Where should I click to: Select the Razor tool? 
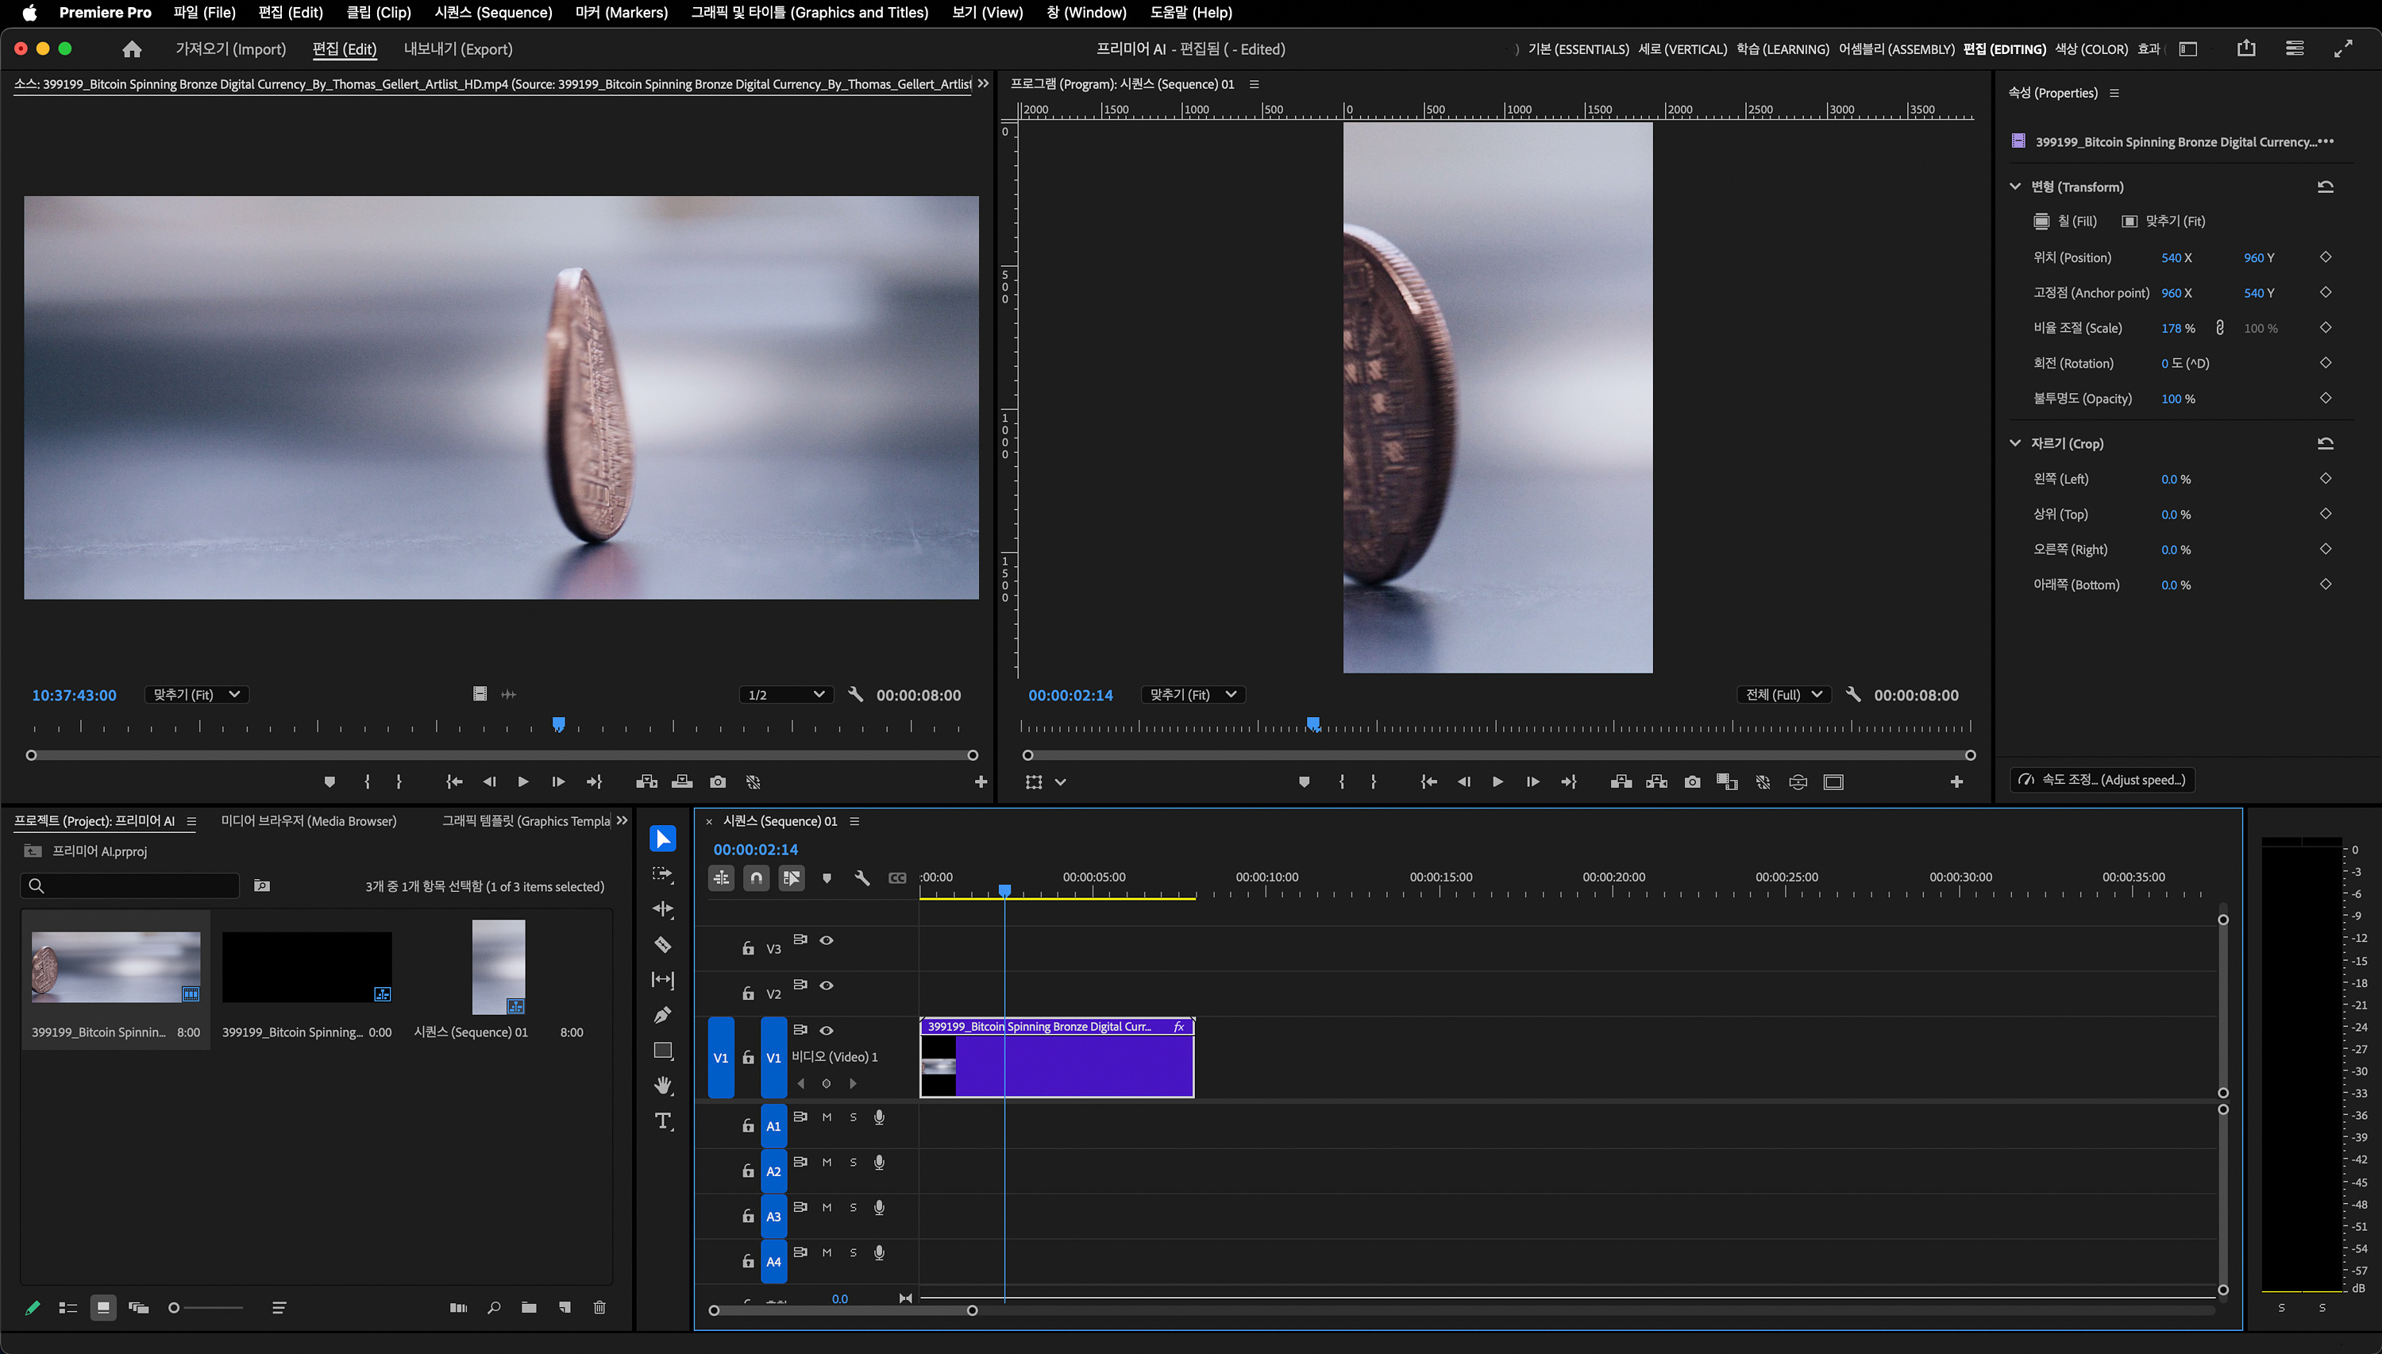(663, 945)
